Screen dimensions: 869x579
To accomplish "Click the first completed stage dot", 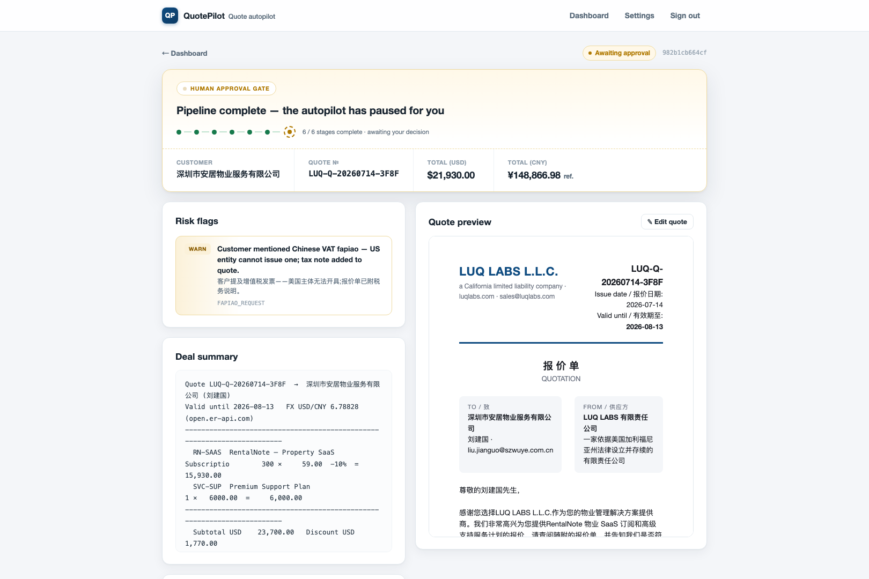I will coord(179,132).
